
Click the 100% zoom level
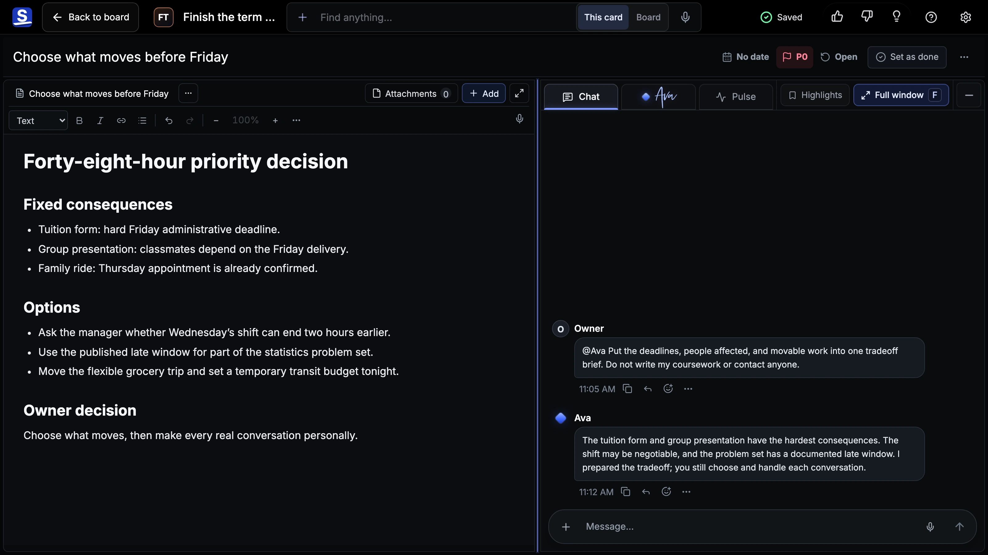pyautogui.click(x=245, y=120)
